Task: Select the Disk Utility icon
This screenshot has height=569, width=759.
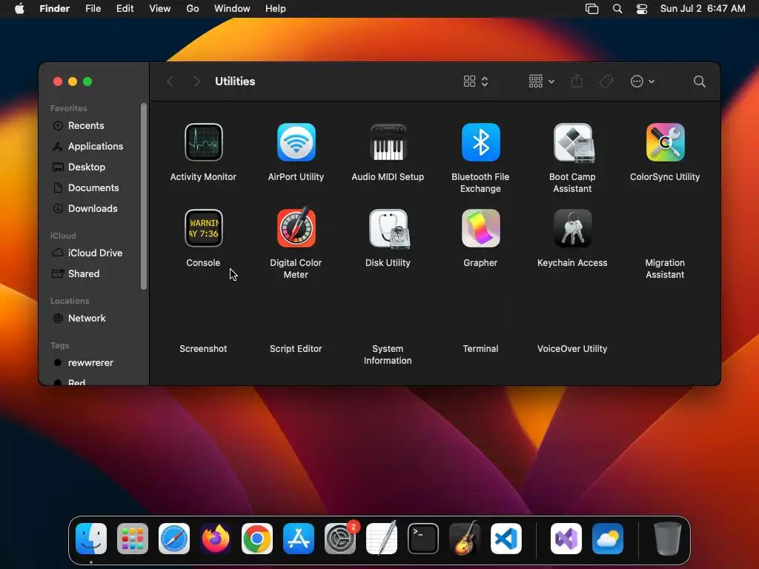Action: coord(388,228)
